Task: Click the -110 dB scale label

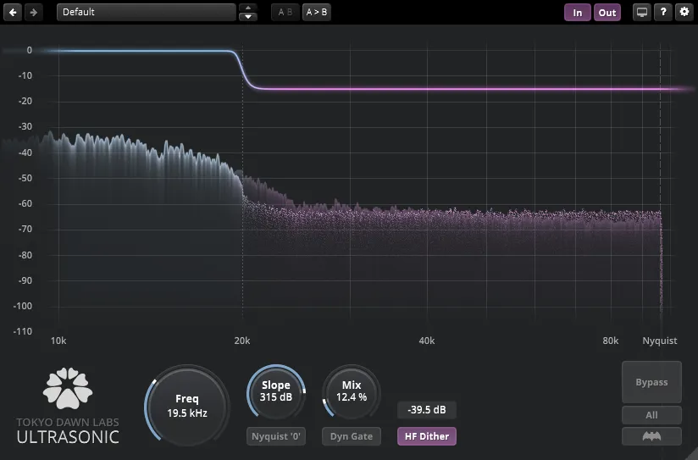Action: coord(23,331)
